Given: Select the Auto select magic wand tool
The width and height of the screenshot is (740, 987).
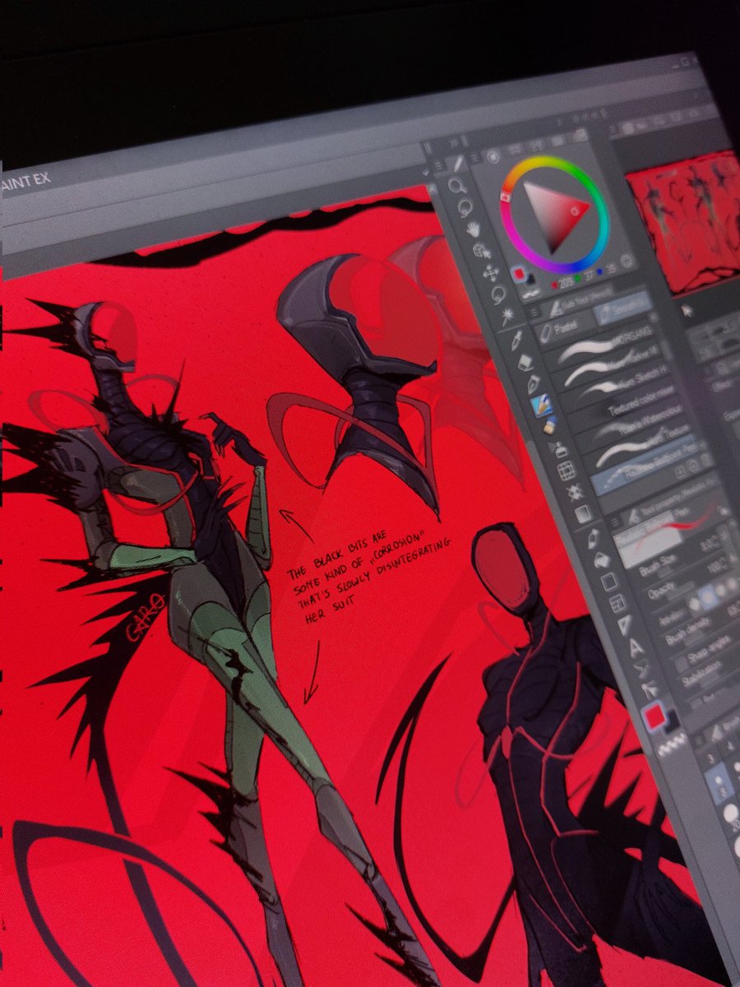Looking at the screenshot, I should coord(508,316).
